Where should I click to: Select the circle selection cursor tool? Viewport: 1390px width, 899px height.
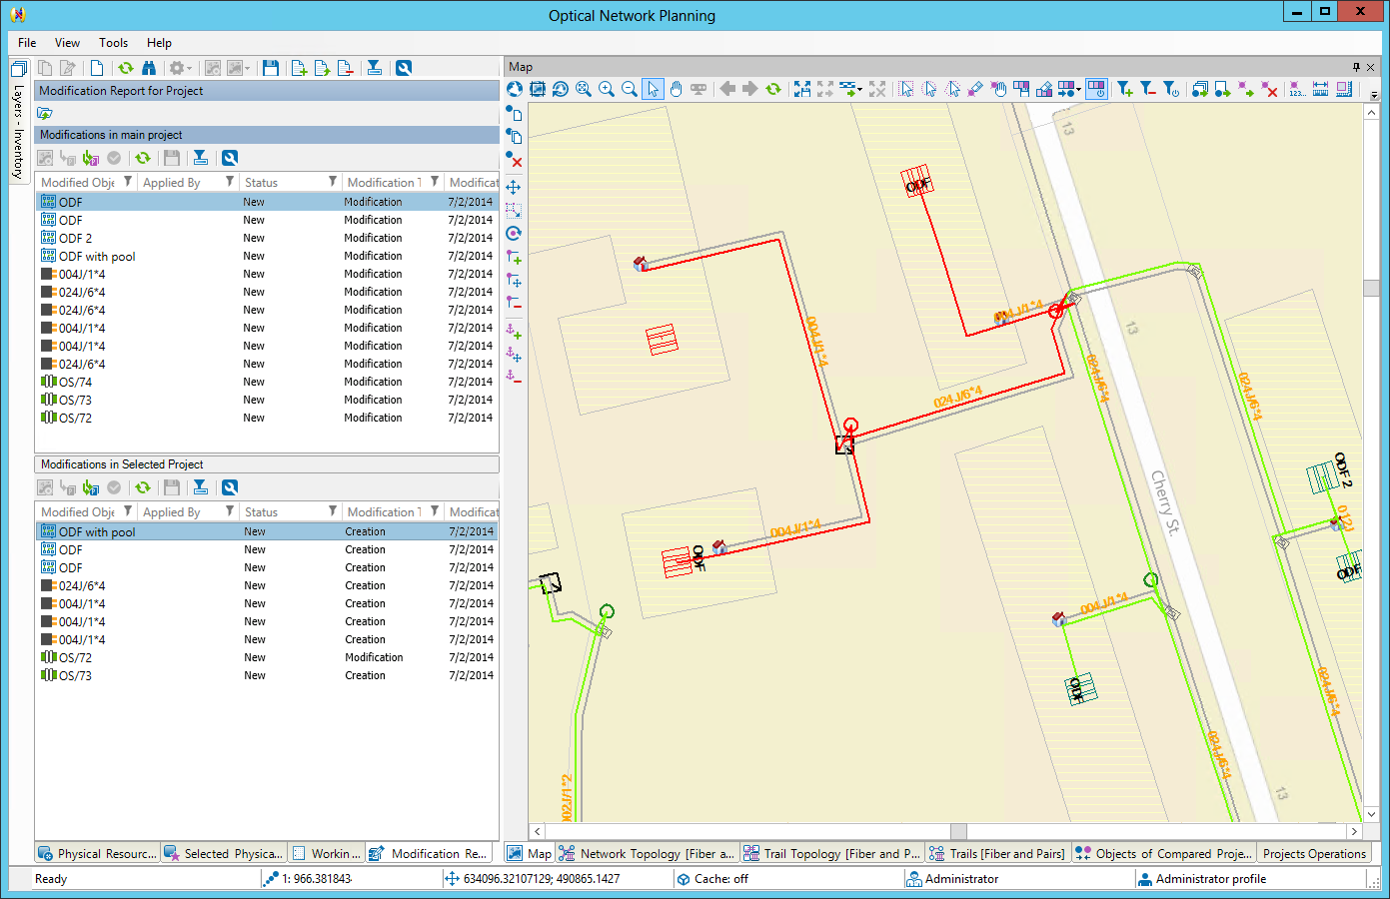pos(929,89)
